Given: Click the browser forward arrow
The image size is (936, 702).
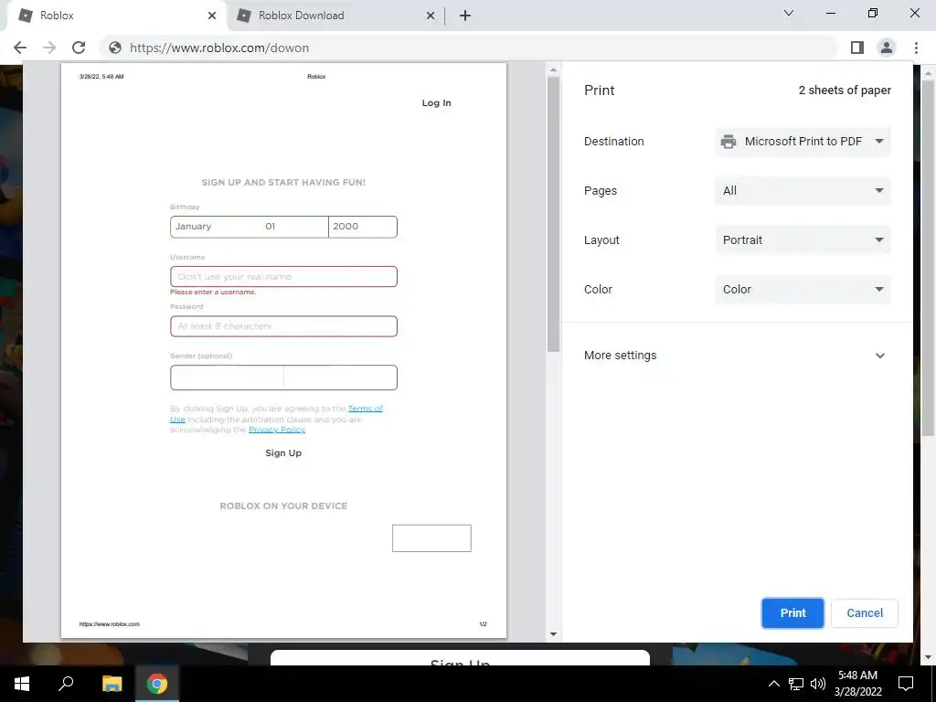Looking at the screenshot, I should point(49,48).
